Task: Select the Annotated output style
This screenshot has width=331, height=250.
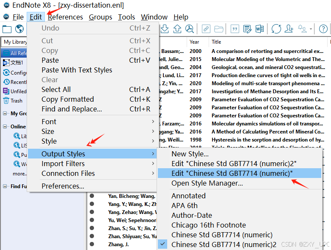Action: point(240,196)
